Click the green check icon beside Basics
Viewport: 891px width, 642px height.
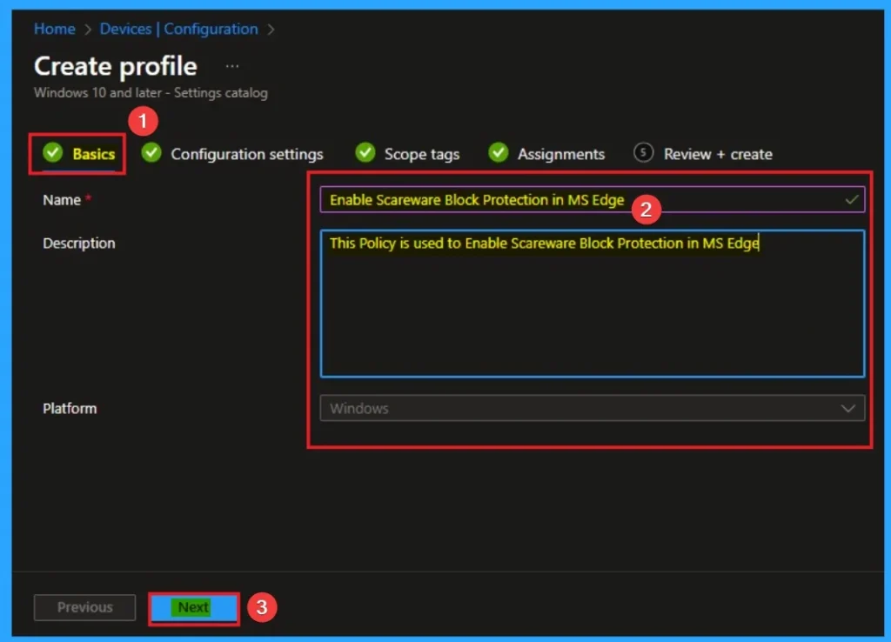click(x=52, y=153)
